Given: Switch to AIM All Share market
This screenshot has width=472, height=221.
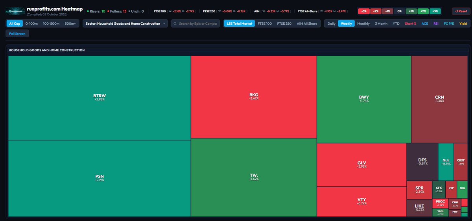Looking at the screenshot, I should click(x=307, y=24).
